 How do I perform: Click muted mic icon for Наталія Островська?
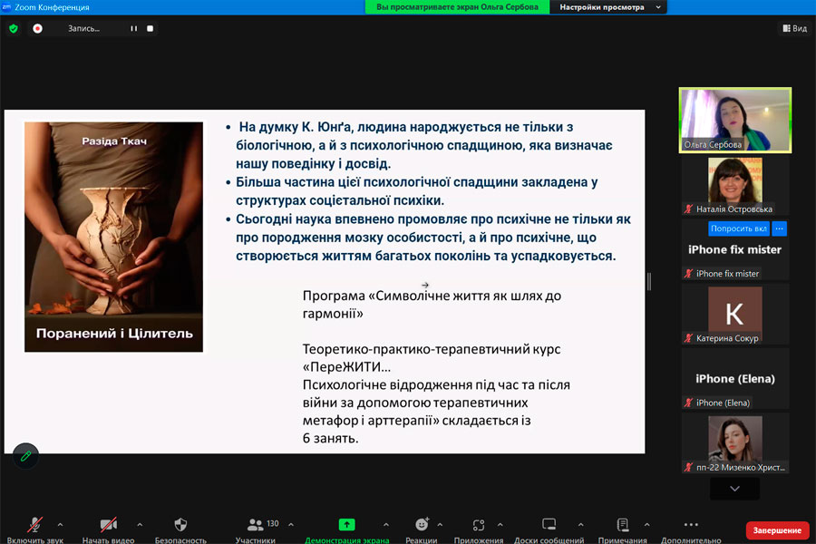tap(688, 209)
